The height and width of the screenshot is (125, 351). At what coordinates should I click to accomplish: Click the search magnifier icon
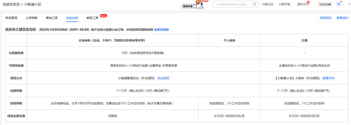(254, 4)
